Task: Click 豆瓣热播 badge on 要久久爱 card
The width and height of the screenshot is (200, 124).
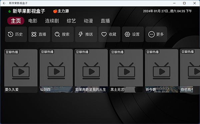Action: [12, 52]
